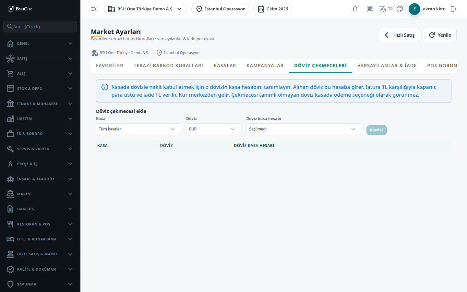Viewport: 467px width, 292px height.
Task: Open the Döviz dropdown showing EUR
Action: (x=213, y=129)
